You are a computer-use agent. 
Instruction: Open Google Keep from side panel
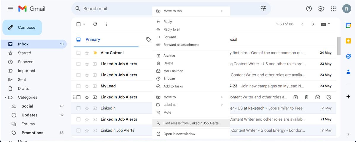[x=348, y=41]
